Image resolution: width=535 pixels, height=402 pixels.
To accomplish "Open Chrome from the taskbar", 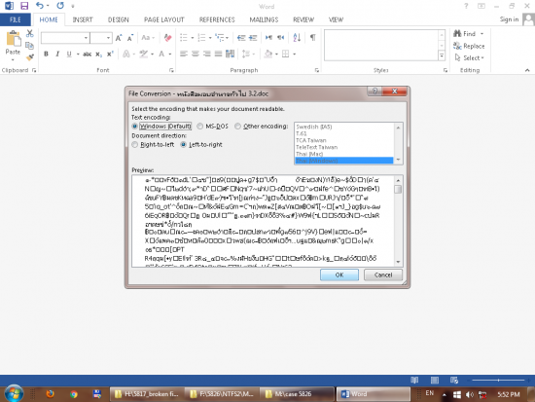I will pyautogui.click(x=74, y=394).
